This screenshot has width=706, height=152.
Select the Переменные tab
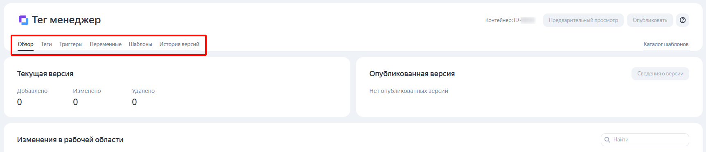pos(106,44)
